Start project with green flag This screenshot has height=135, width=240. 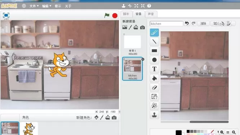[107, 15]
